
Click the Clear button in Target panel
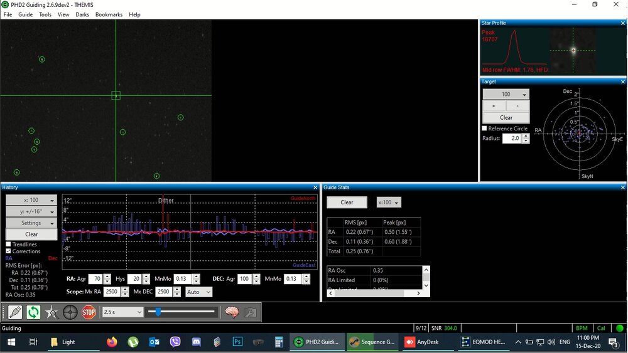pyautogui.click(x=506, y=117)
